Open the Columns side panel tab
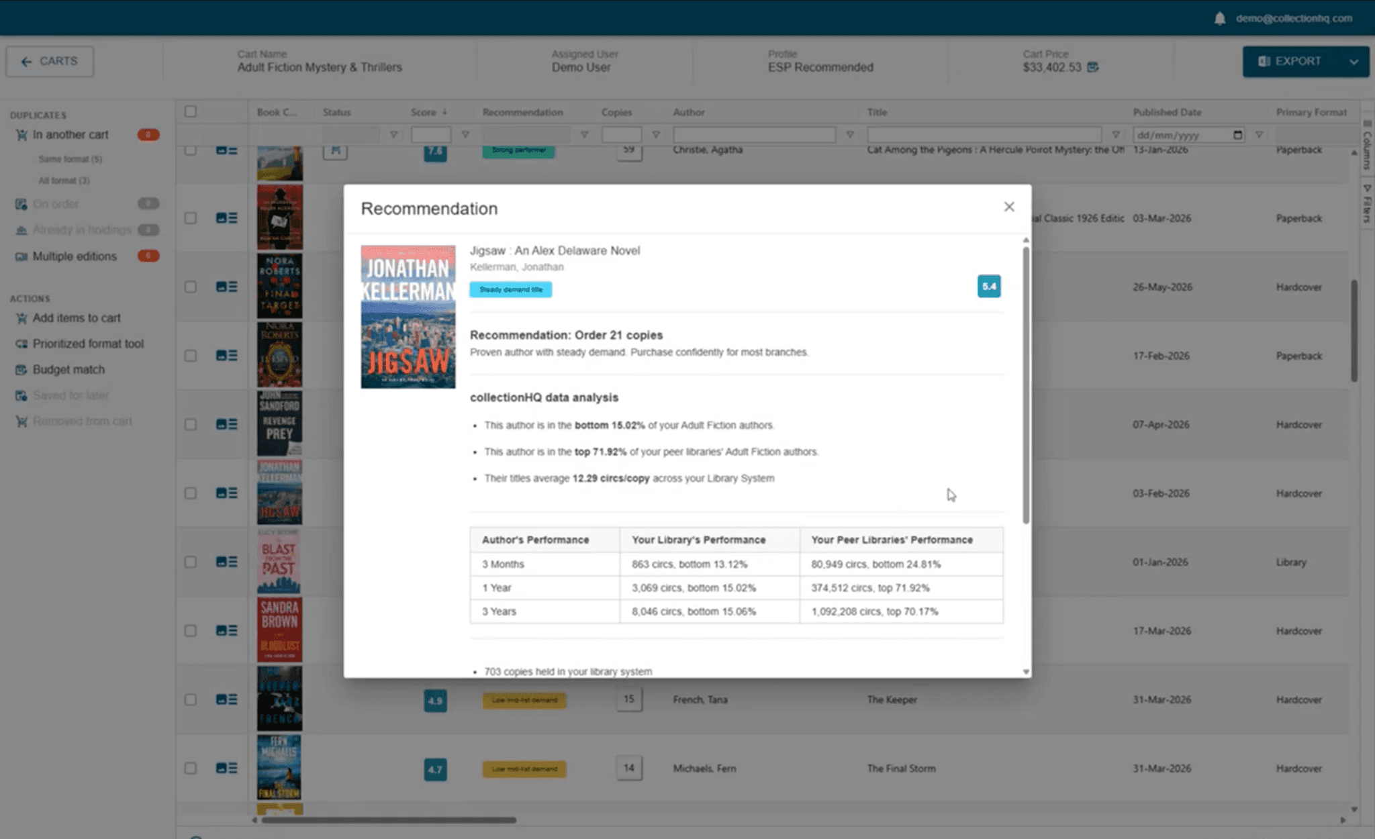 point(1367,145)
